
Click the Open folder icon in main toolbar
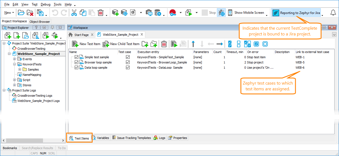point(21,13)
